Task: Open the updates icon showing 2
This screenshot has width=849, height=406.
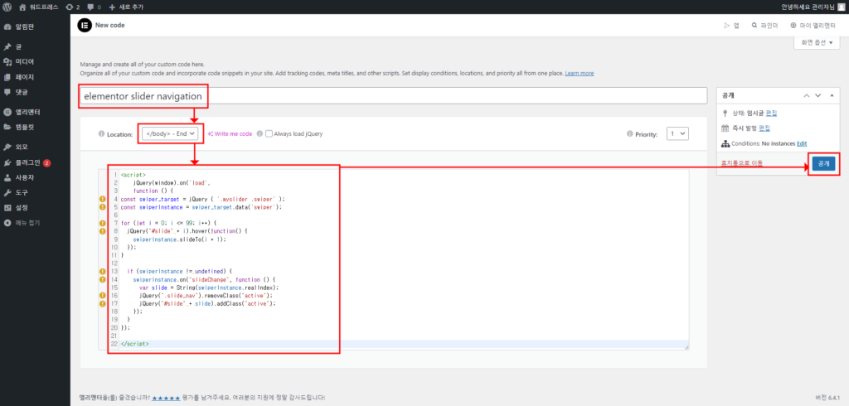Action: [73, 7]
